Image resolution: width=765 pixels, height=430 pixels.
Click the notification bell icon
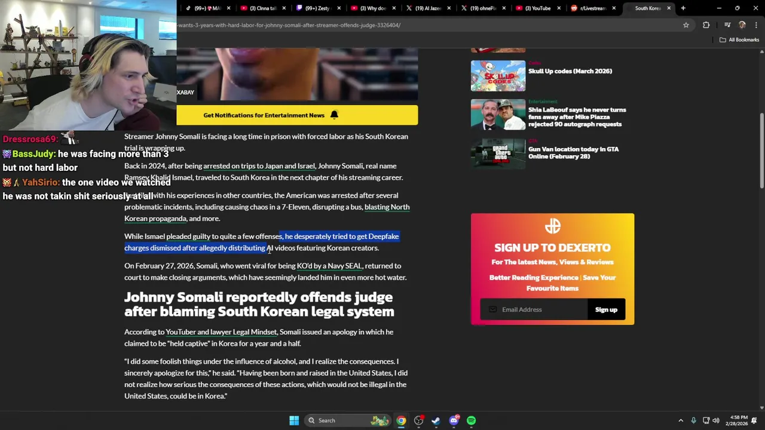tap(334, 115)
